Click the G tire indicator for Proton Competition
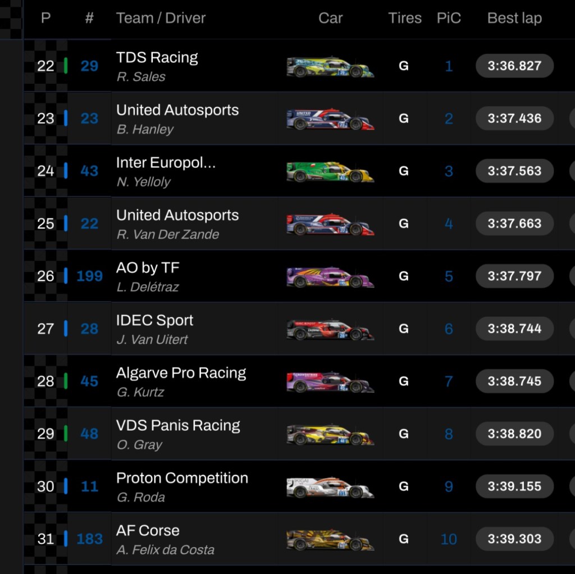 click(404, 486)
